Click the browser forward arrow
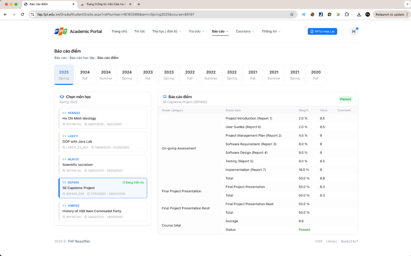411x256 pixels. tap(14, 14)
